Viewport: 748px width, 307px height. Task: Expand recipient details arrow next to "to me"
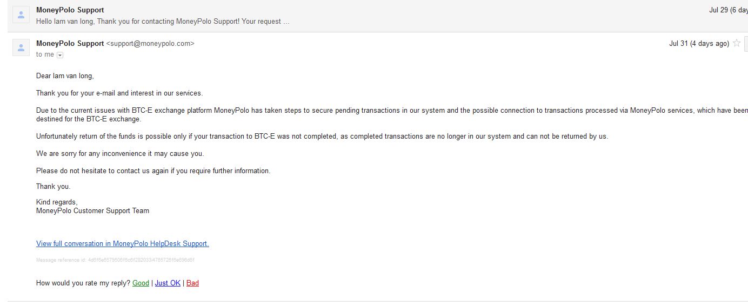point(60,55)
